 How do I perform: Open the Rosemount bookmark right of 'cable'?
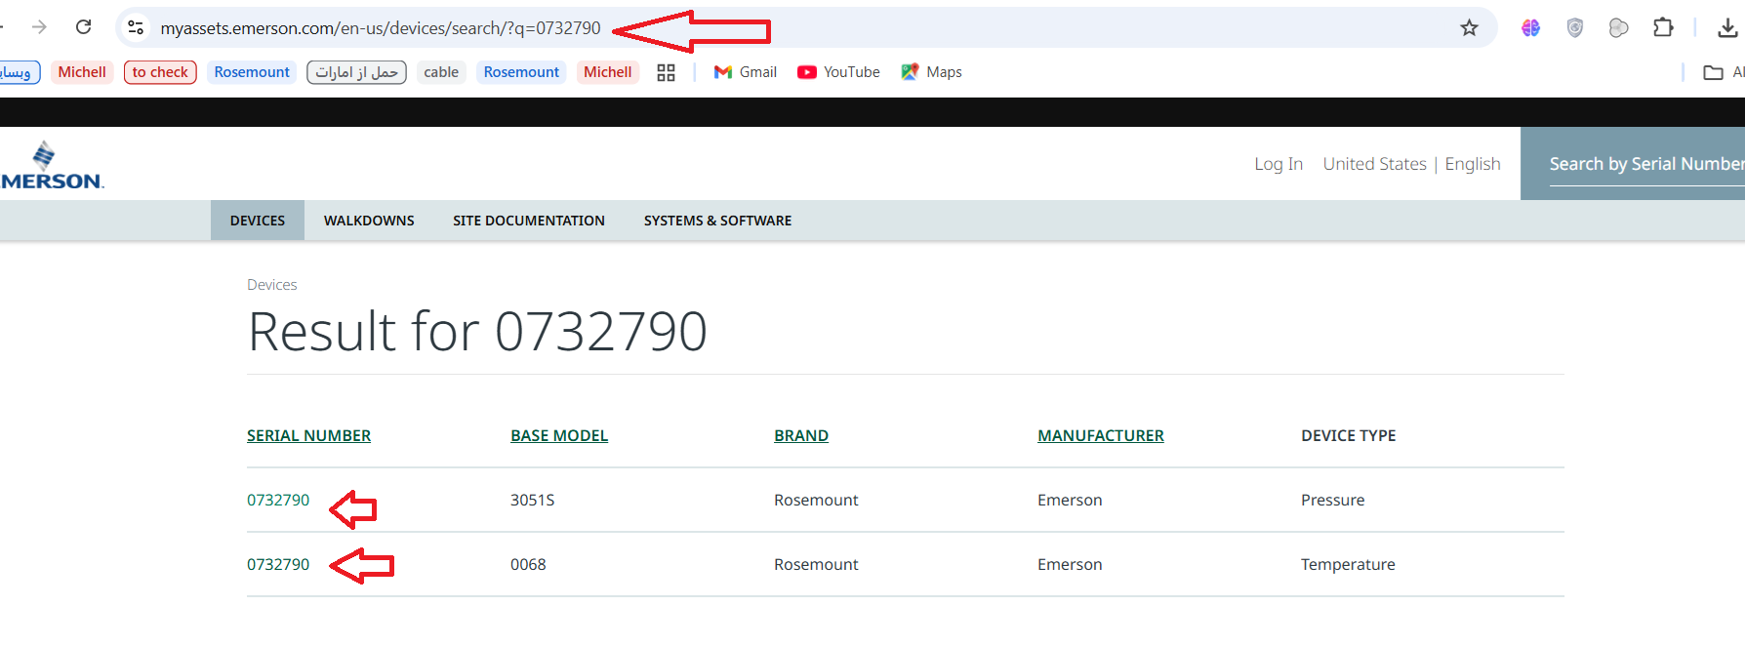coord(521,72)
